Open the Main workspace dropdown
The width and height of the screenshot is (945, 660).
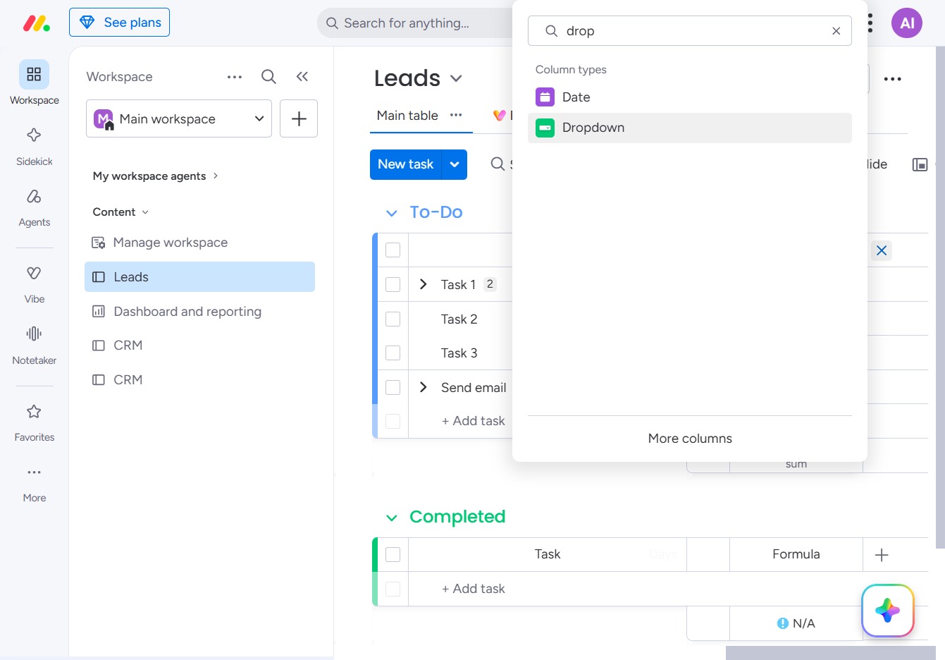(x=179, y=118)
